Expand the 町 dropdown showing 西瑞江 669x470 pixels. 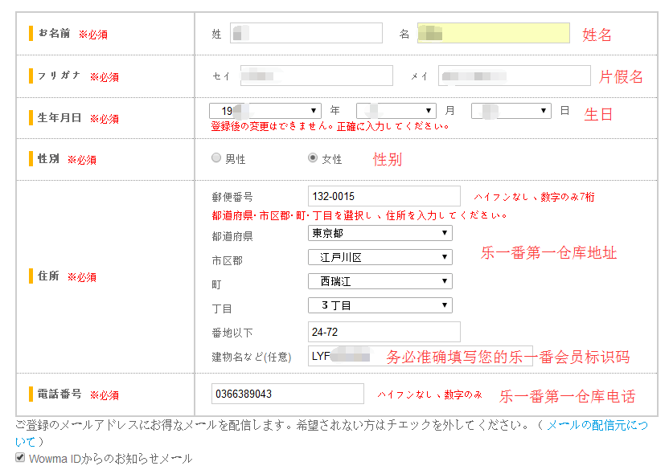pyautogui.click(x=380, y=281)
